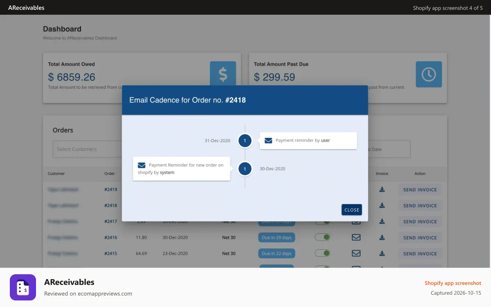Open the Select Customers dropdown

[x=88, y=149]
